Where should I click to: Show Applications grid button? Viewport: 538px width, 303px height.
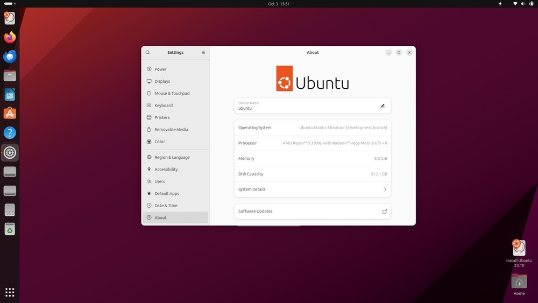point(10,292)
